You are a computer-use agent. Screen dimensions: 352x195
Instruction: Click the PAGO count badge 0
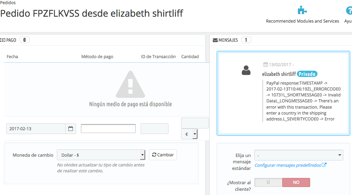point(24,40)
